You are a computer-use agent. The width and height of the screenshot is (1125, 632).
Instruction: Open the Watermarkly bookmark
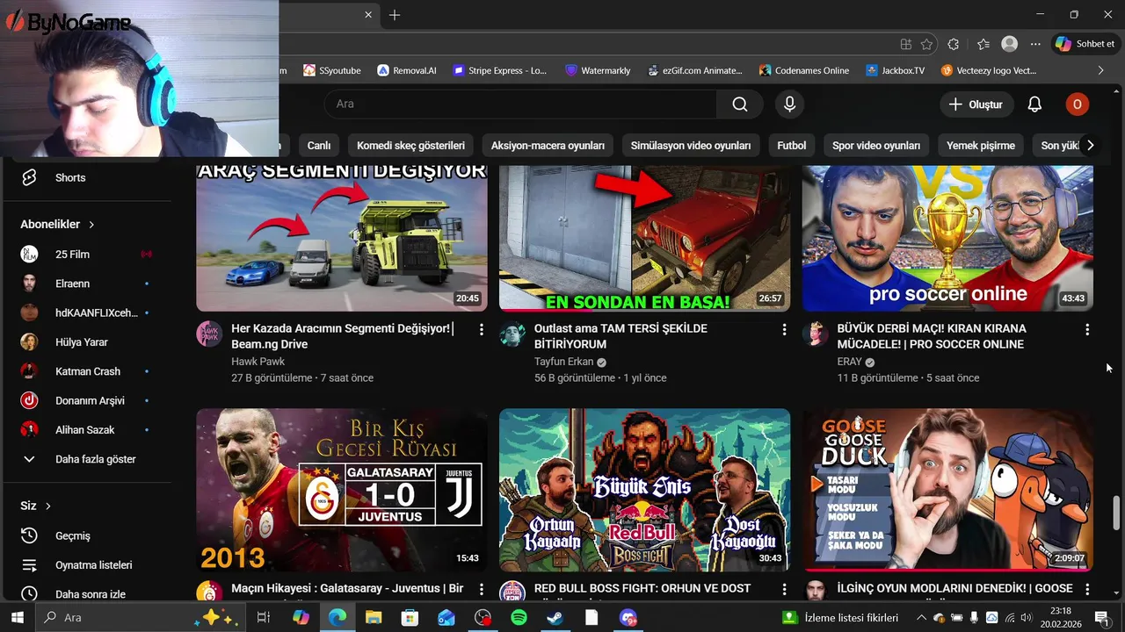pyautogui.click(x=598, y=70)
